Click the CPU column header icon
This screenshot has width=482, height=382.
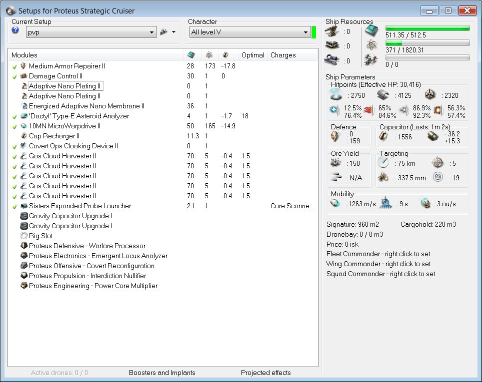(x=191, y=55)
